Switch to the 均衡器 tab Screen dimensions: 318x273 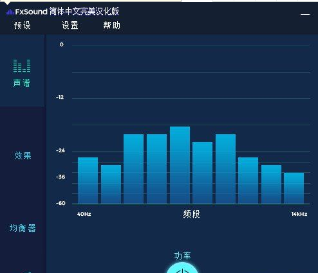pos(23,228)
